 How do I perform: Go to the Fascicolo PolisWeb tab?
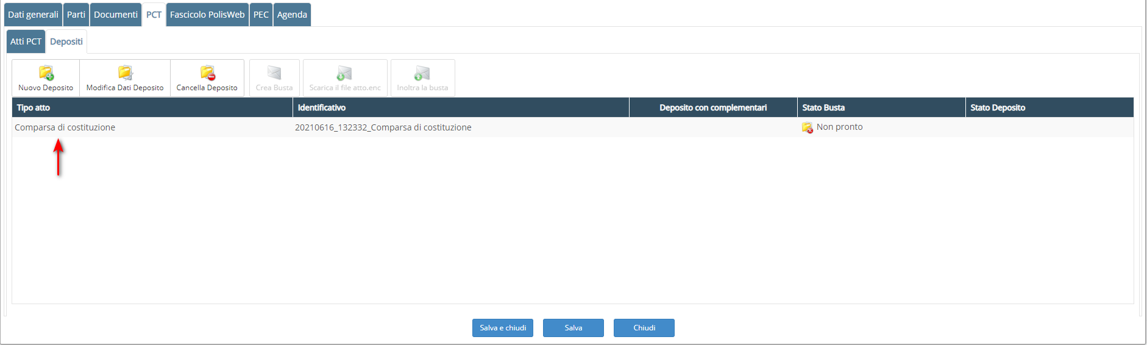[207, 15]
